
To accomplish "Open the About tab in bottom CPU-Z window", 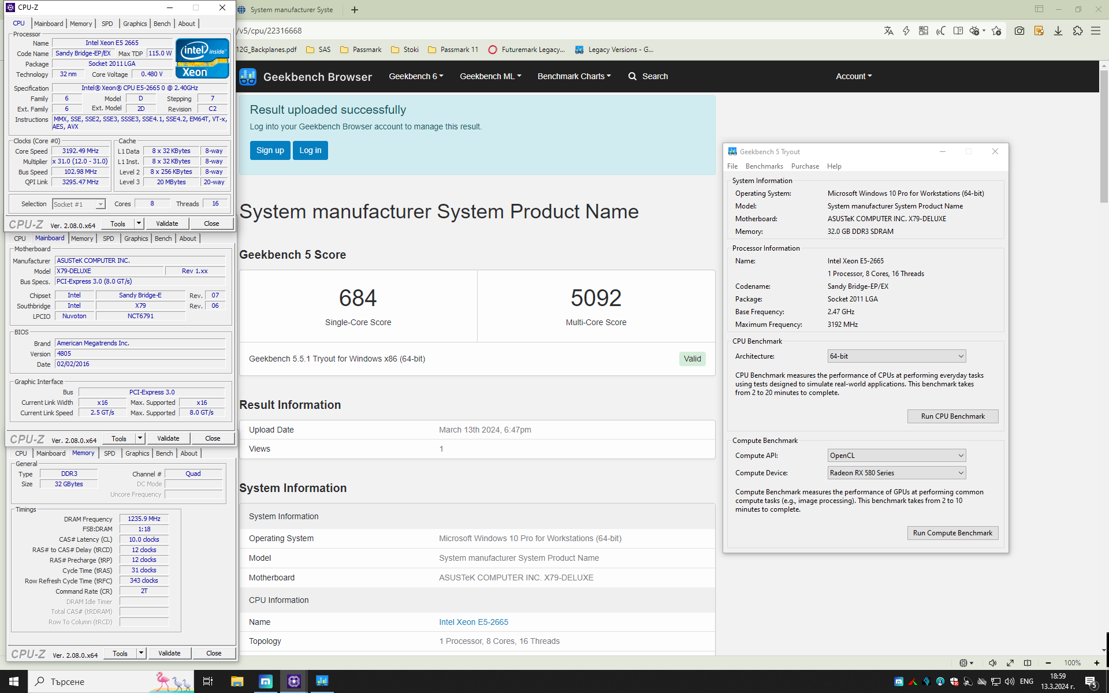I will [x=189, y=453].
